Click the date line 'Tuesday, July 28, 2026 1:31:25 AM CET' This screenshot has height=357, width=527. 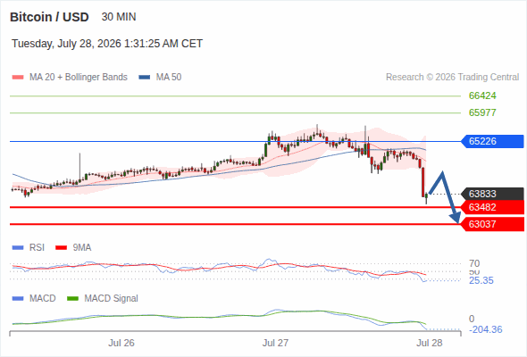coord(107,44)
